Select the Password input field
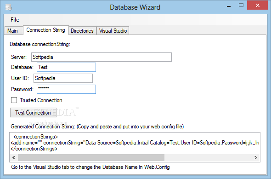The width and height of the screenshot is (271, 179). coord(66,89)
